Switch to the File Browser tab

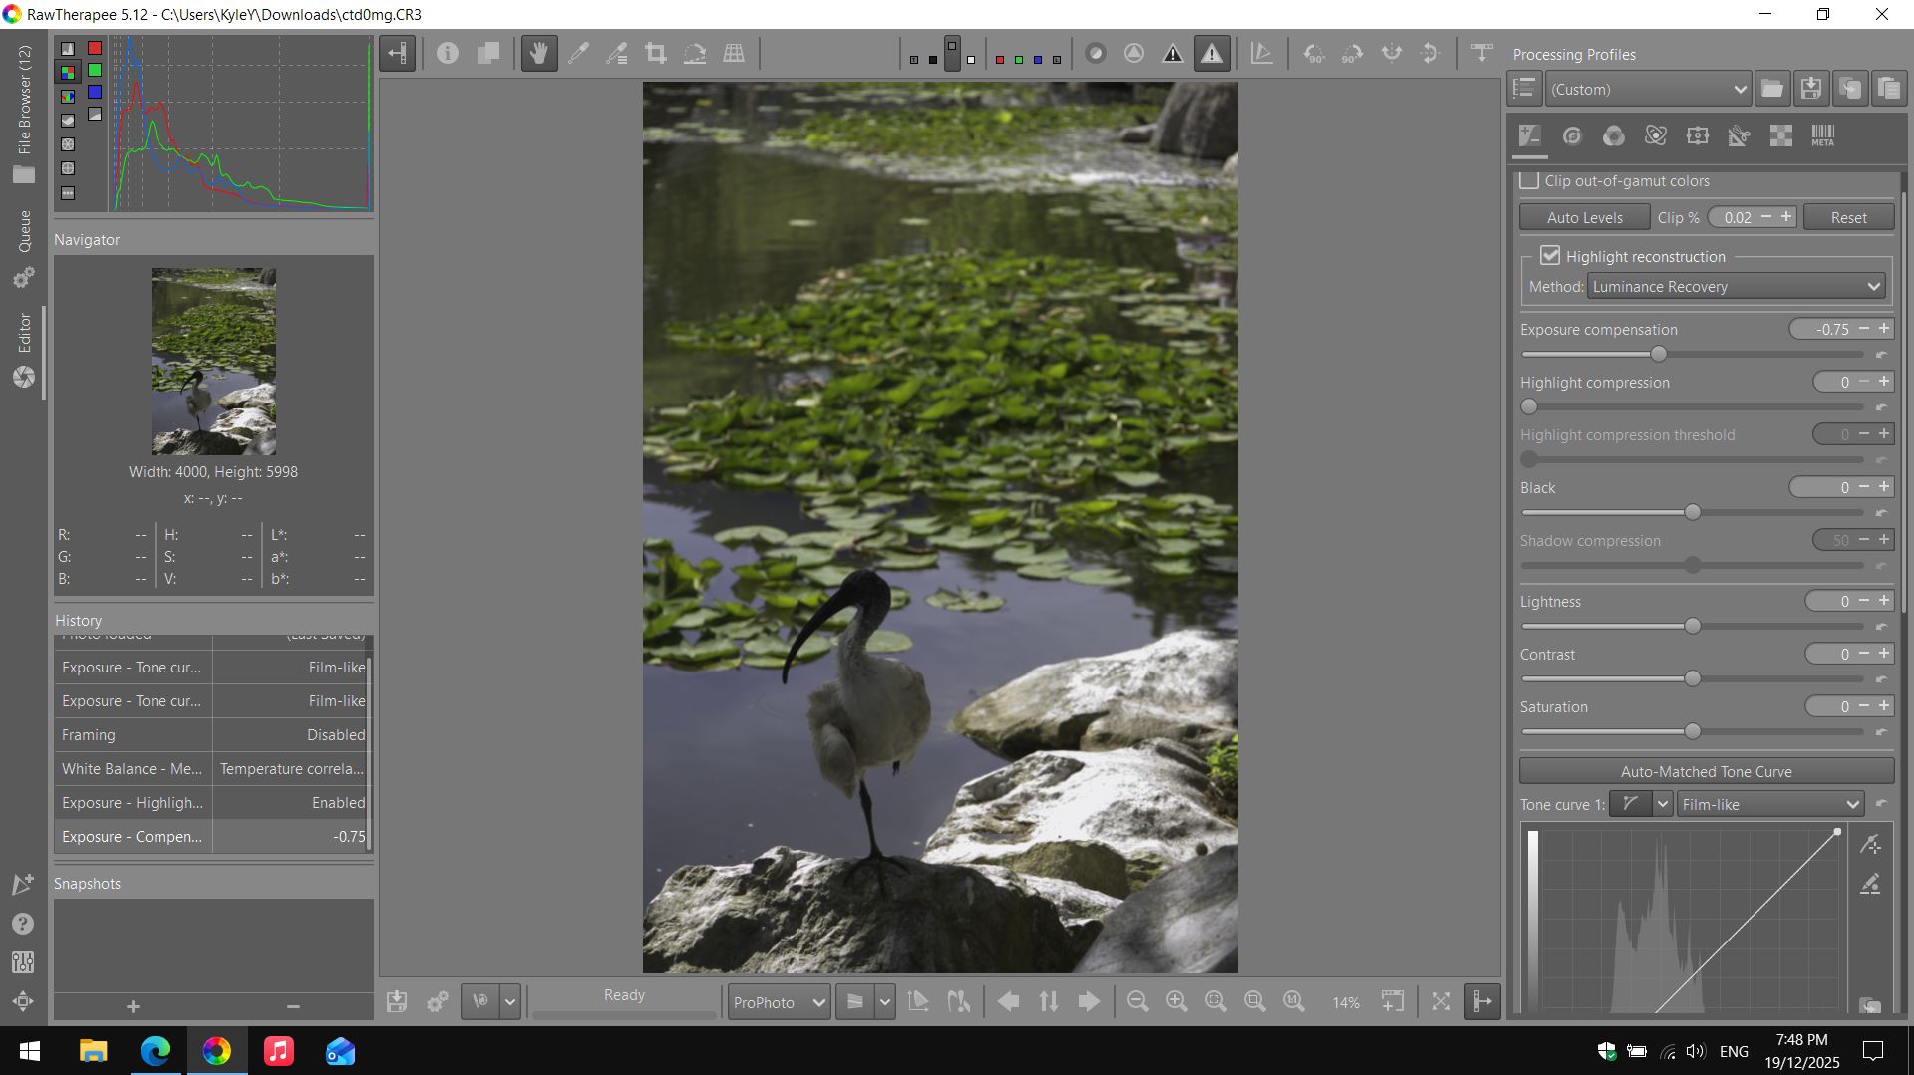pyautogui.click(x=24, y=114)
